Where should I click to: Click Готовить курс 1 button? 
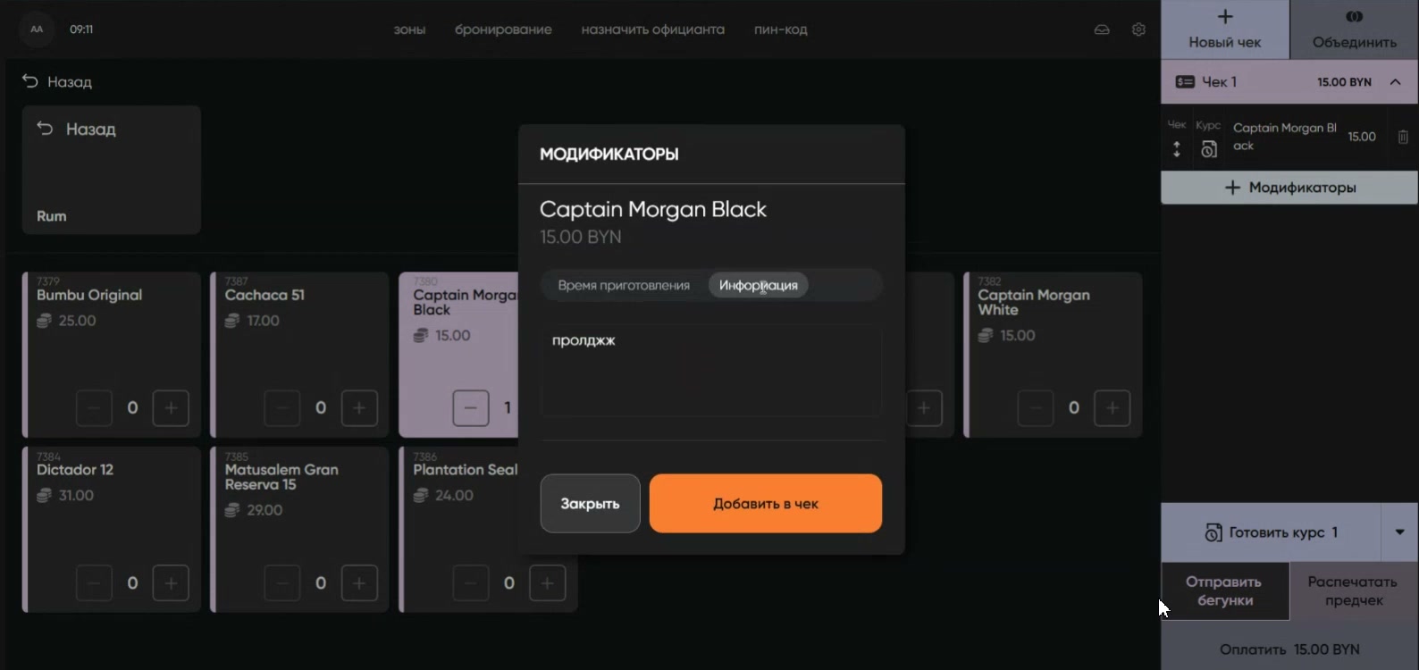tap(1271, 532)
